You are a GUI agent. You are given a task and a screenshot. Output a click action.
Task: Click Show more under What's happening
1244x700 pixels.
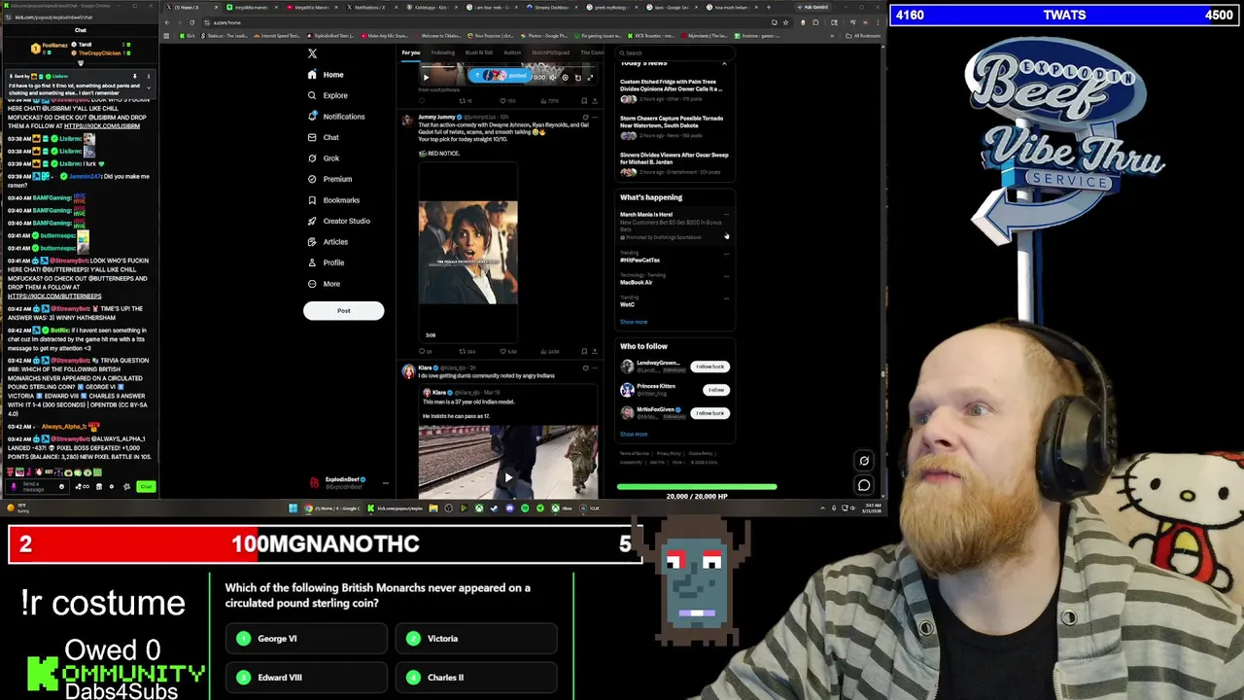click(x=634, y=322)
